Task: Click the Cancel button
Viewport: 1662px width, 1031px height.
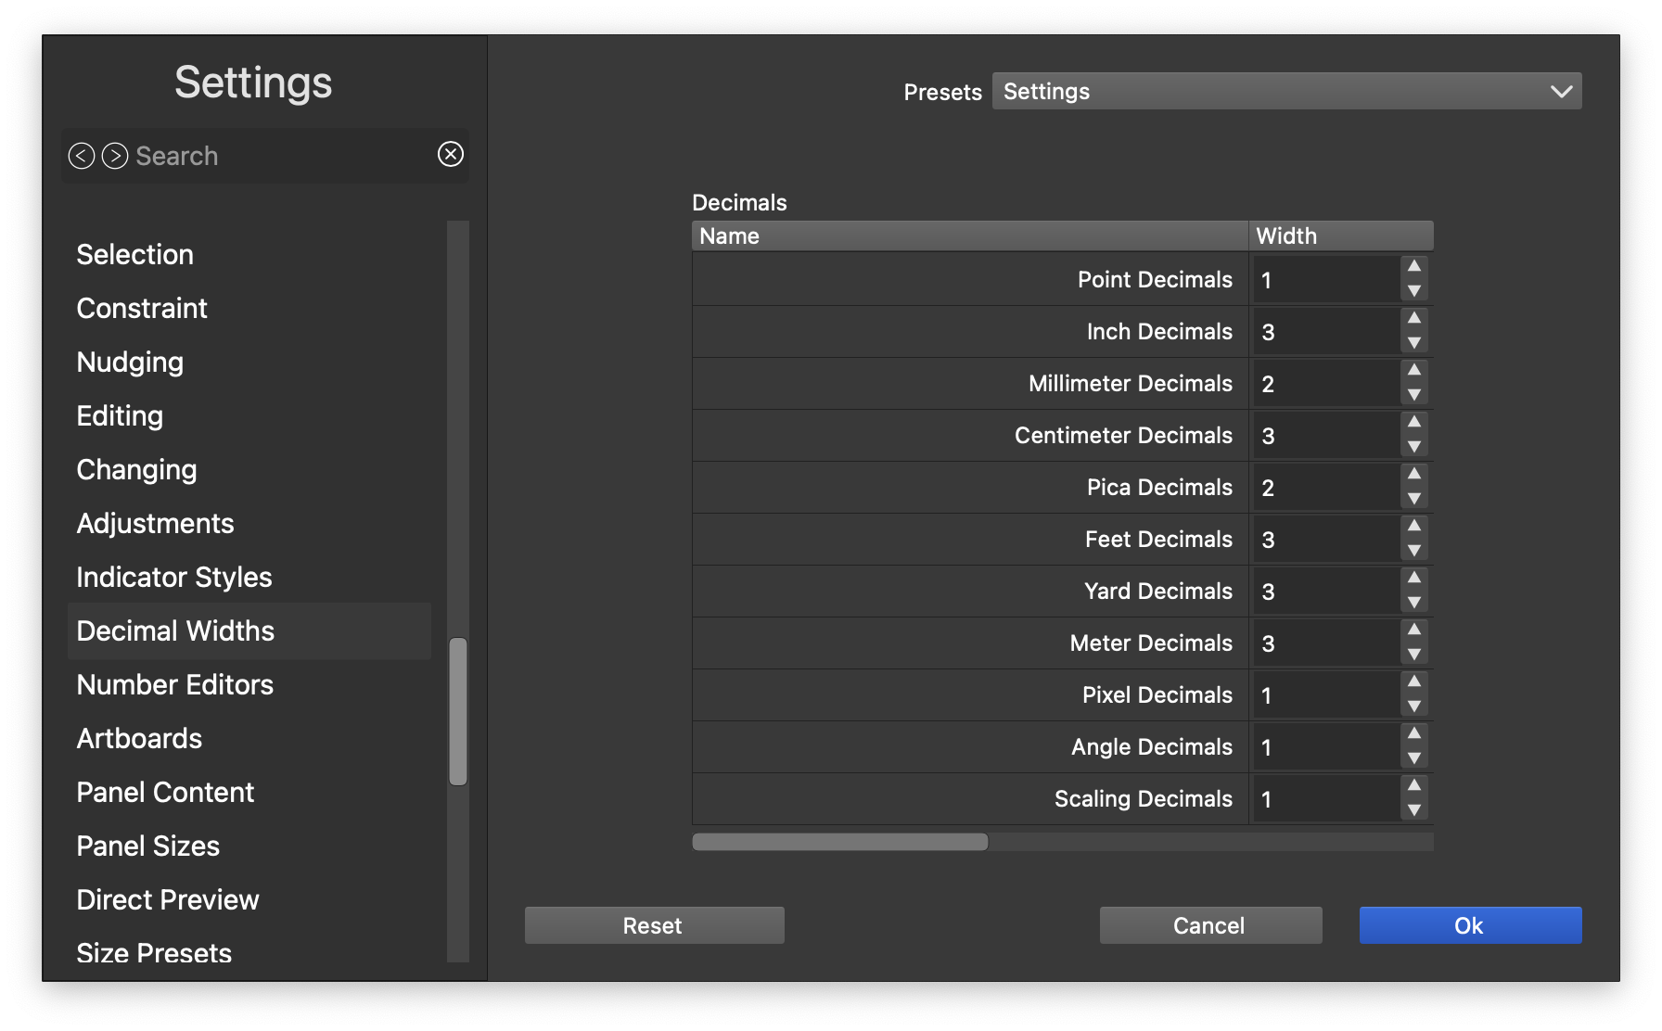Action: 1210,925
